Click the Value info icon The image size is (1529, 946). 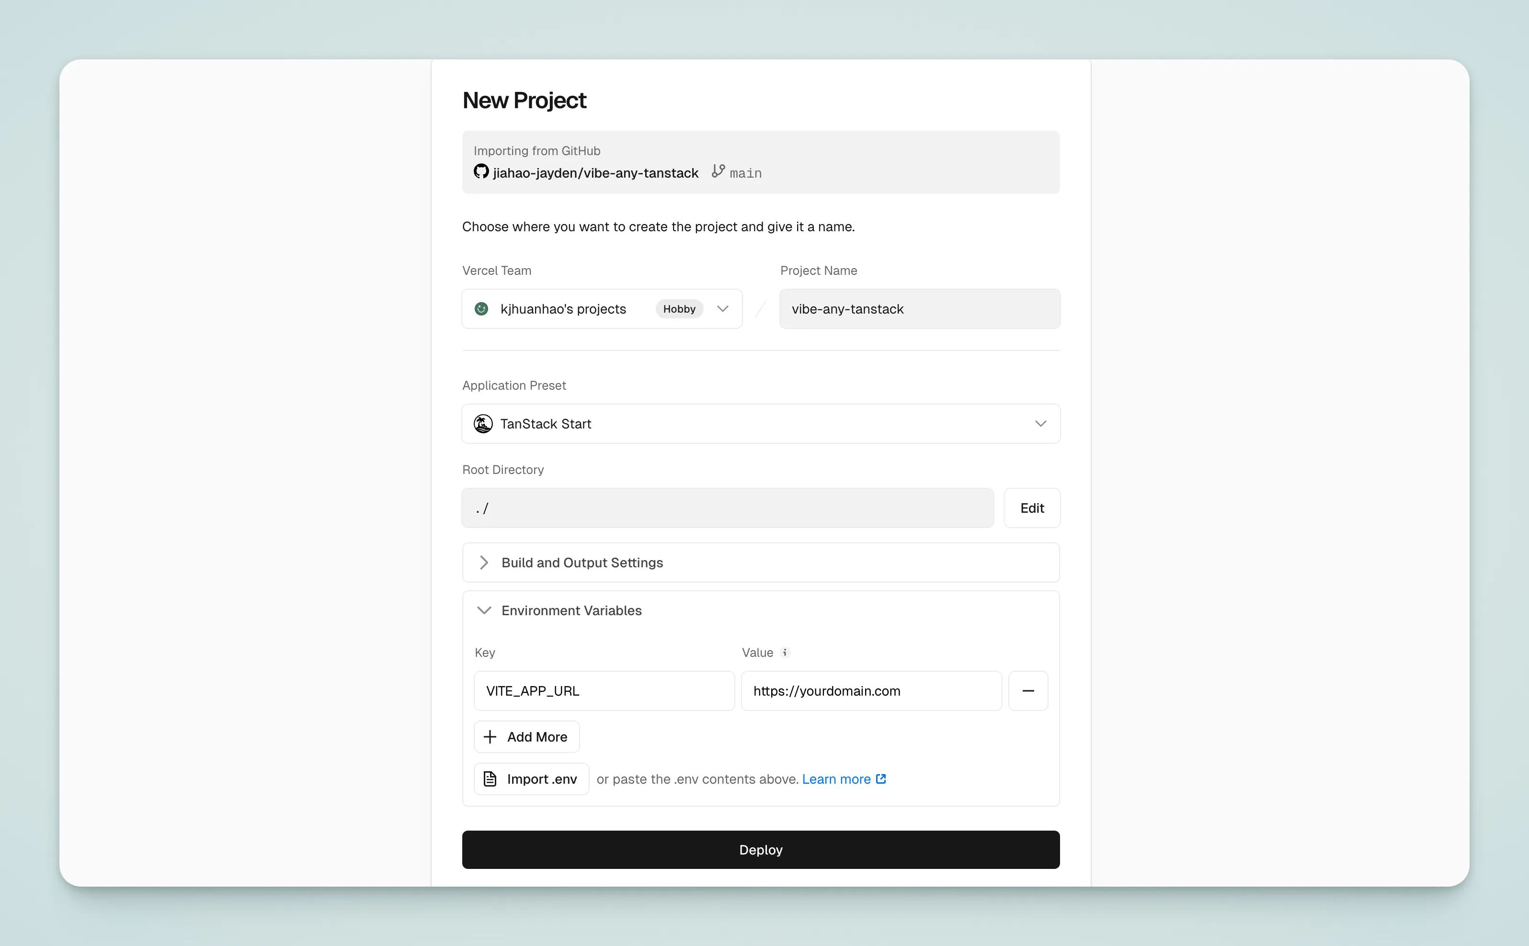coord(785,652)
